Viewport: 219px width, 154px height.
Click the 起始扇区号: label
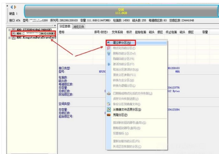66,116
